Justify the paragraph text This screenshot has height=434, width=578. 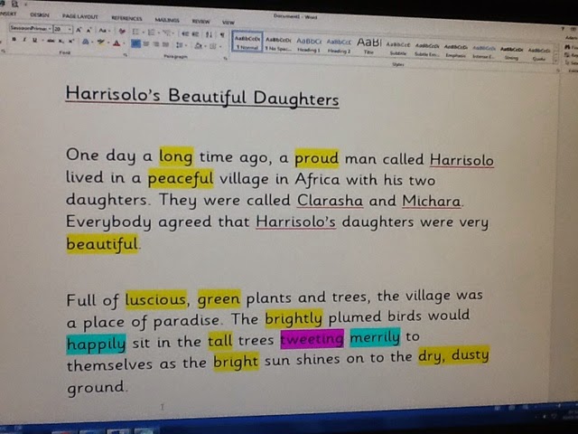click(x=166, y=44)
